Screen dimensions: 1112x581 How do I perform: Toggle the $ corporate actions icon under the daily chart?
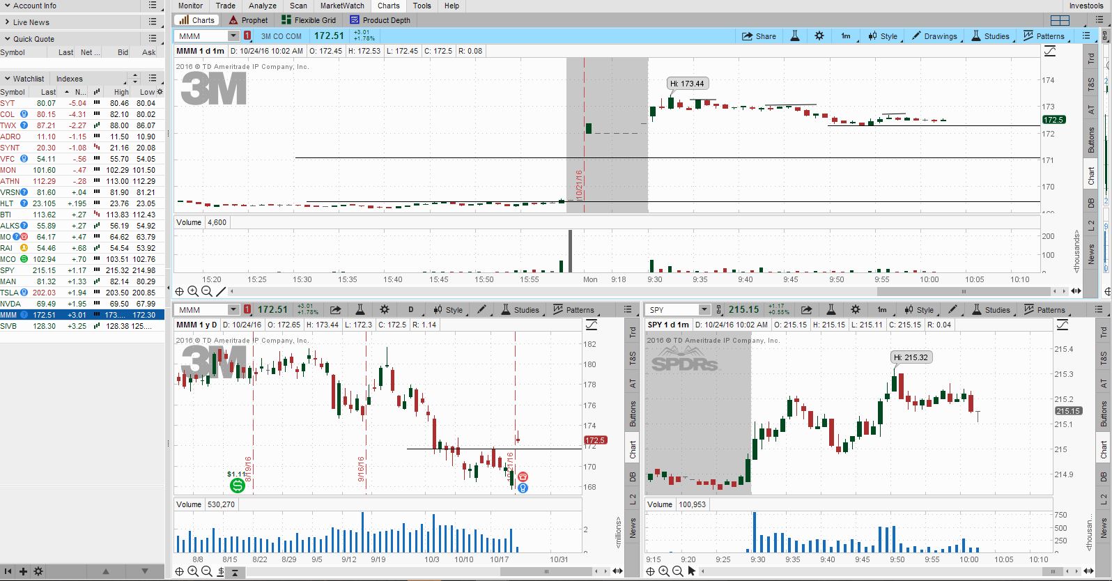pos(221,572)
